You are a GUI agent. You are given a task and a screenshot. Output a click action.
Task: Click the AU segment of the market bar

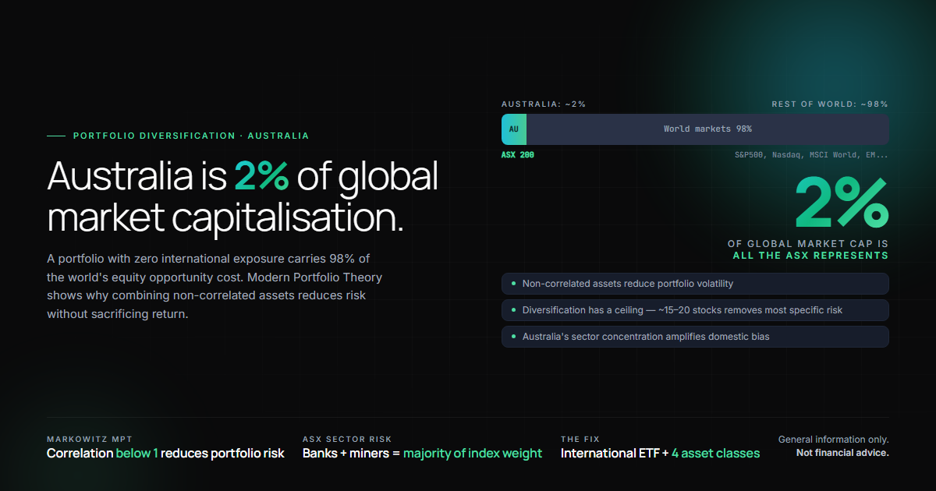514,129
